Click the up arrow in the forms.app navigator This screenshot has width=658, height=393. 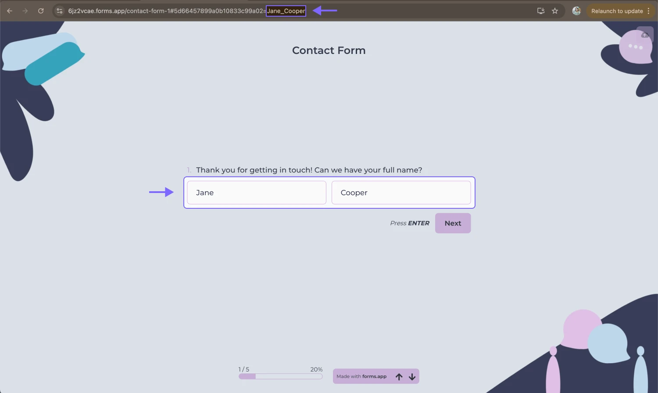click(399, 376)
